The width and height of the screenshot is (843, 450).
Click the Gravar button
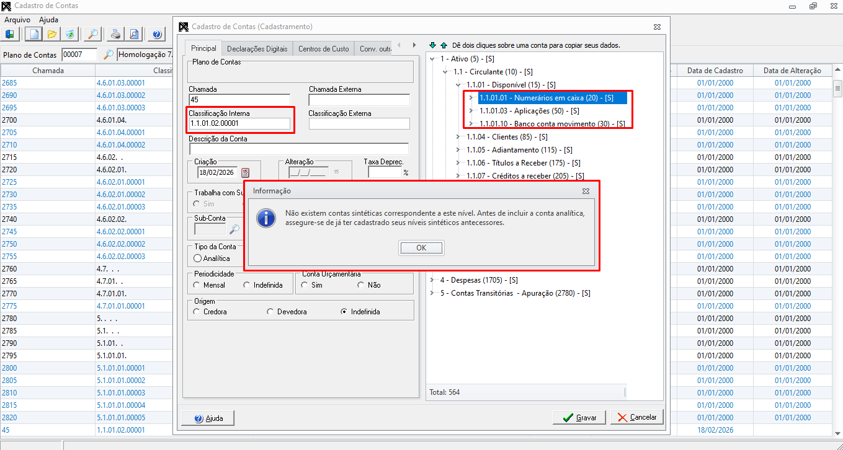click(579, 417)
